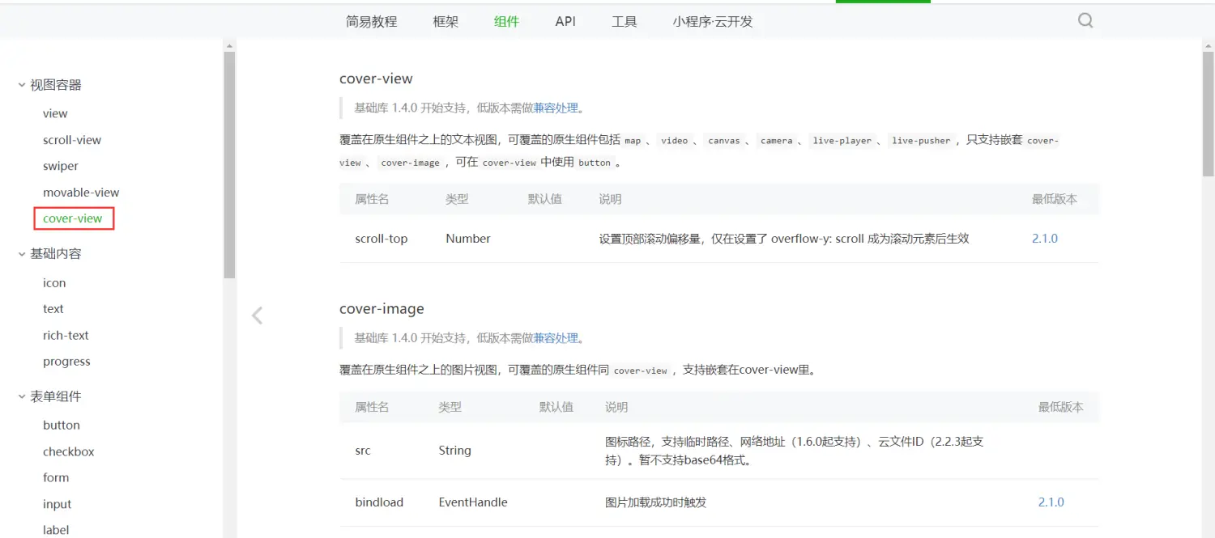Click the canvas code tag
The height and width of the screenshot is (538, 1215).
click(x=724, y=141)
